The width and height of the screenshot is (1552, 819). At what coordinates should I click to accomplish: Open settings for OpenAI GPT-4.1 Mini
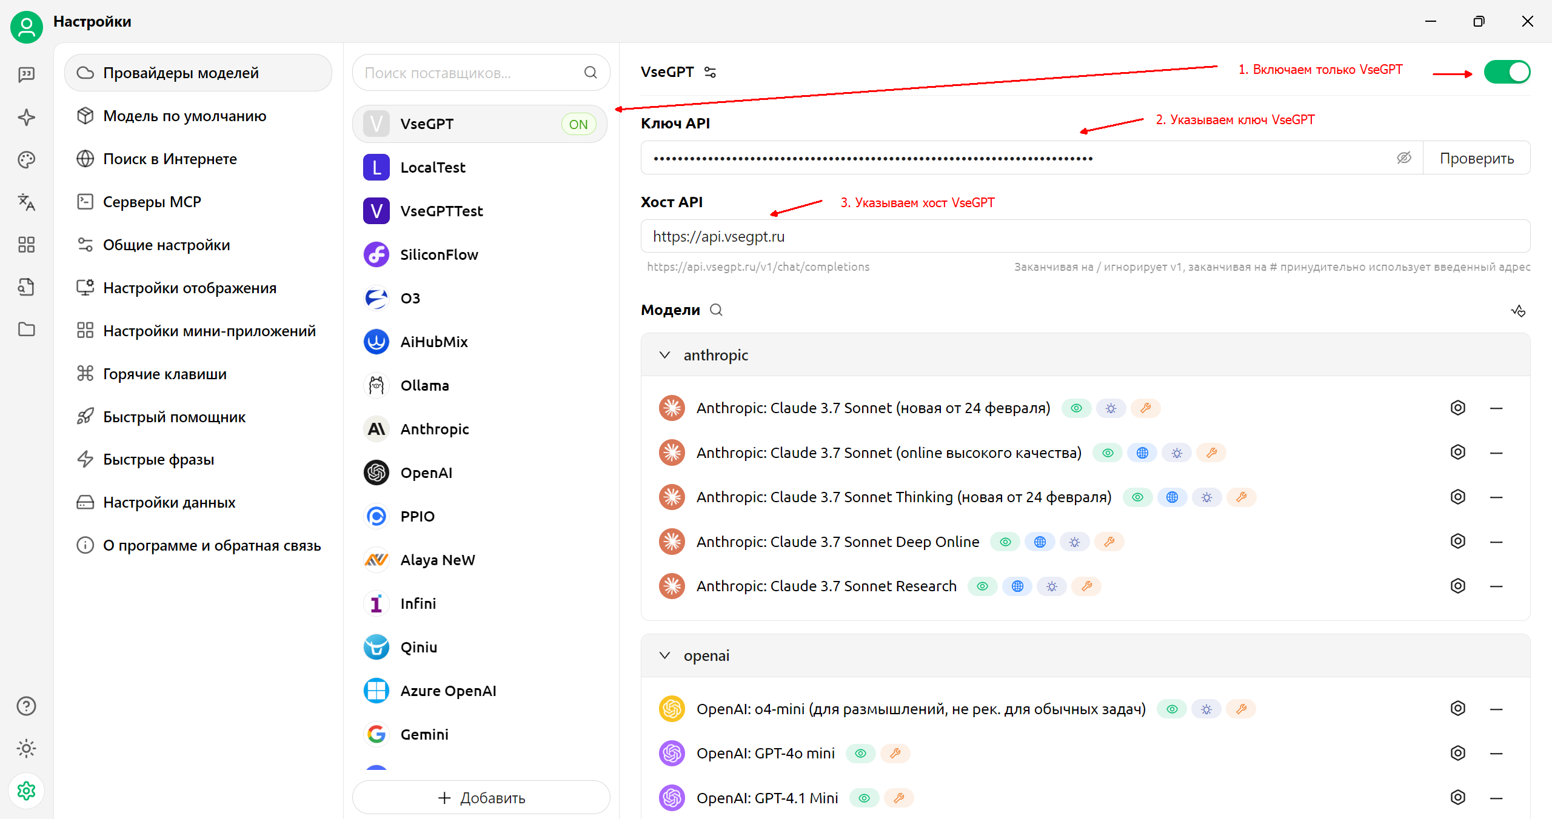(1458, 797)
